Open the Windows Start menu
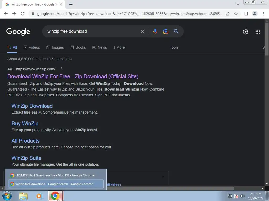 7,196
